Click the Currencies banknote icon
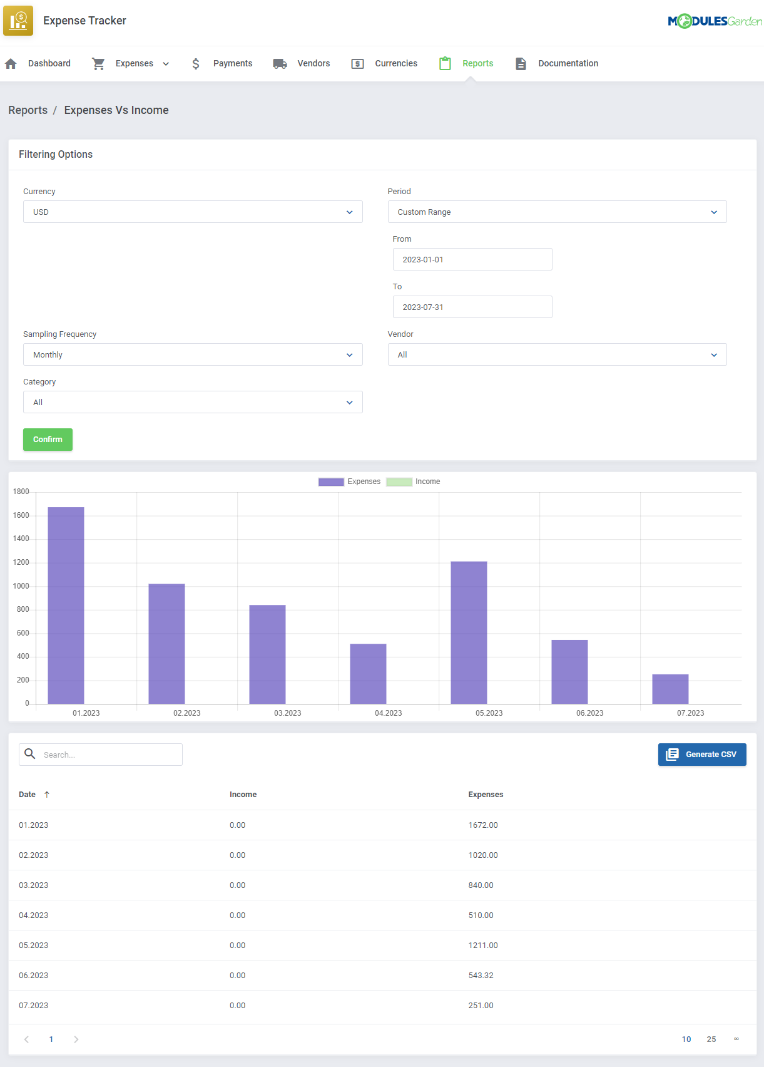This screenshot has width=764, height=1067. (357, 64)
